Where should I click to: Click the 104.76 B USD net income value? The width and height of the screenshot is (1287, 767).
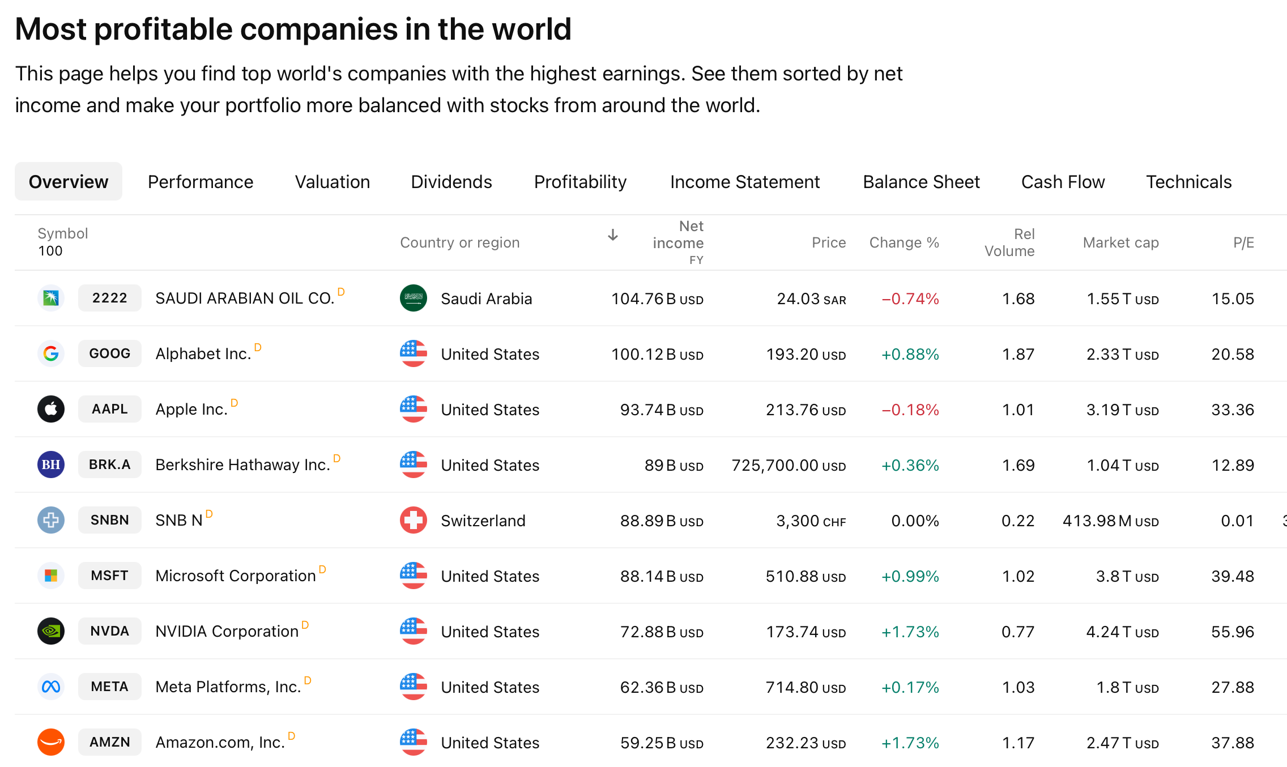click(658, 299)
